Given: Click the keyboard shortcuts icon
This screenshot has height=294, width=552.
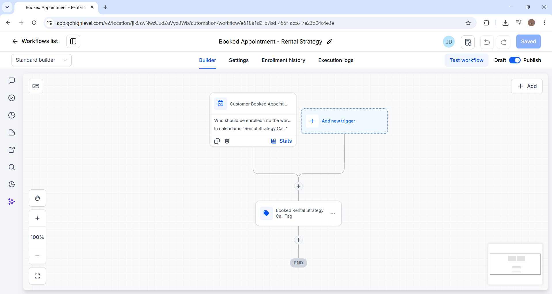Looking at the screenshot, I should tap(36, 86).
